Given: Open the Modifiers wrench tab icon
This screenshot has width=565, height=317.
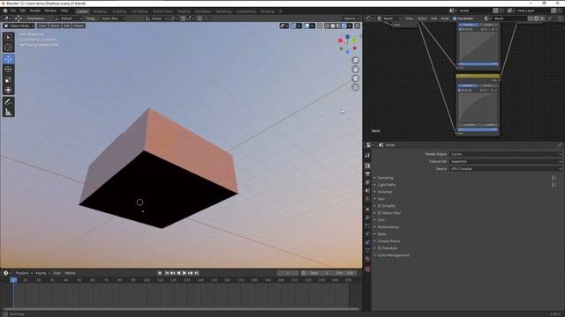Looking at the screenshot, I should pyautogui.click(x=367, y=217).
